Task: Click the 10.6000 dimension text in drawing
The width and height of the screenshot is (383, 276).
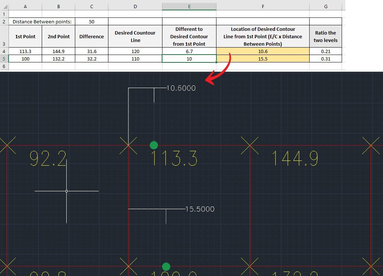Action: [x=181, y=88]
